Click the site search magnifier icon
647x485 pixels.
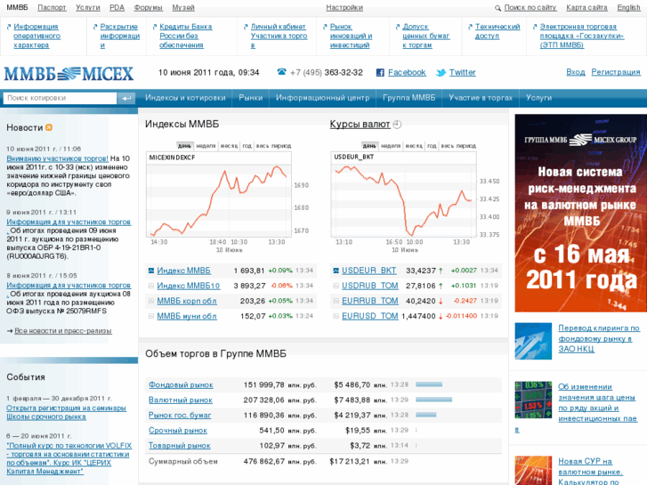[x=498, y=8]
